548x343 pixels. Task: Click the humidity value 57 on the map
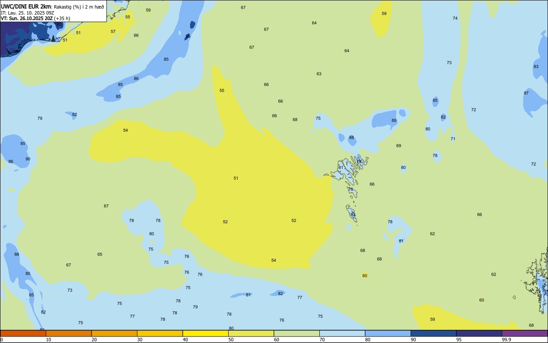point(113,32)
